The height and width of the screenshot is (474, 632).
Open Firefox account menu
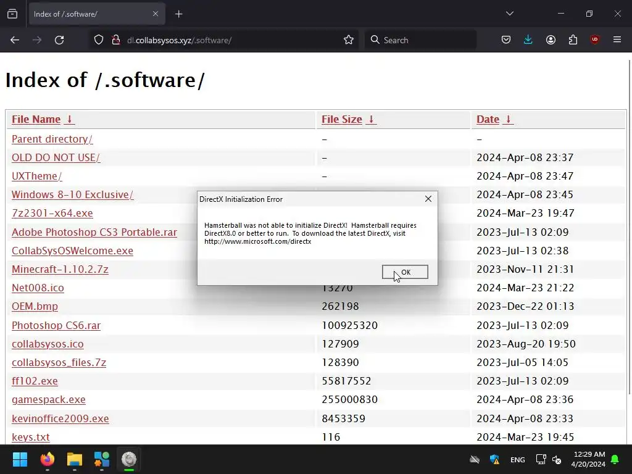point(551,40)
